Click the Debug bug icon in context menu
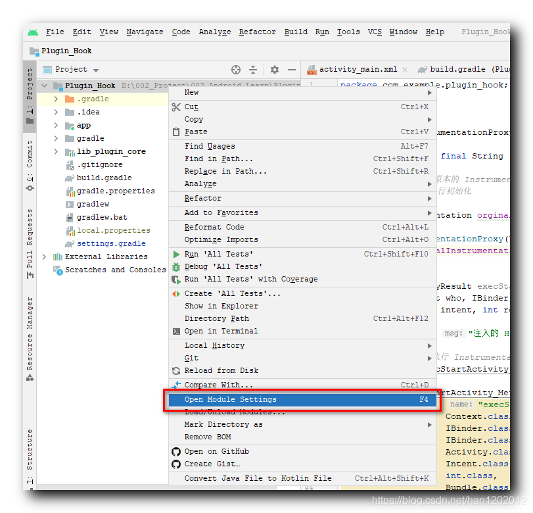 (x=176, y=267)
